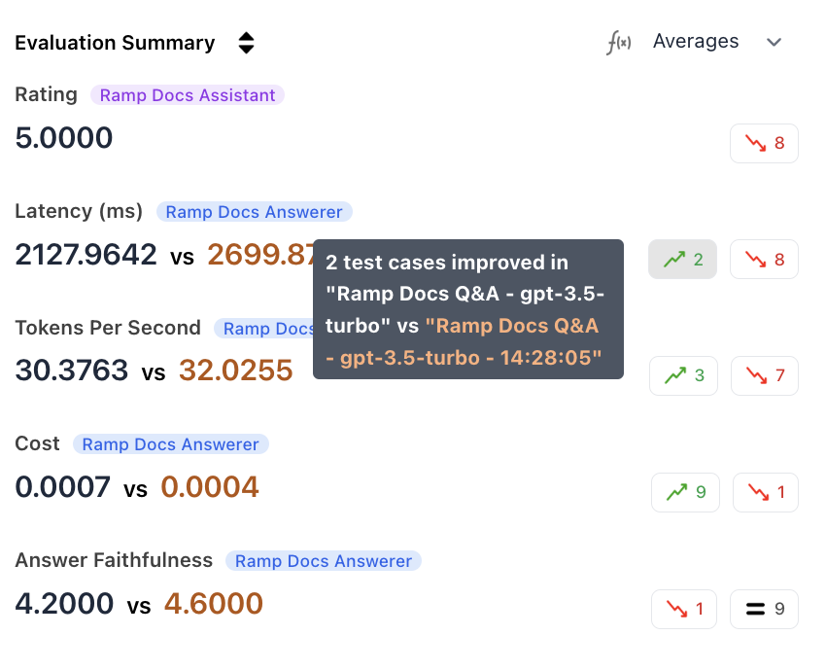The height and width of the screenshot is (671, 826).
Task: Click the Rating regressed badge showing 8
Action: (x=764, y=143)
